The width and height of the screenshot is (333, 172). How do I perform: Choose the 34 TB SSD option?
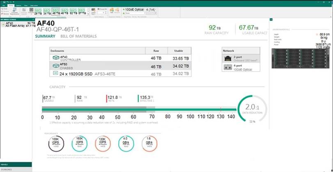pyautogui.click(x=46, y=11)
